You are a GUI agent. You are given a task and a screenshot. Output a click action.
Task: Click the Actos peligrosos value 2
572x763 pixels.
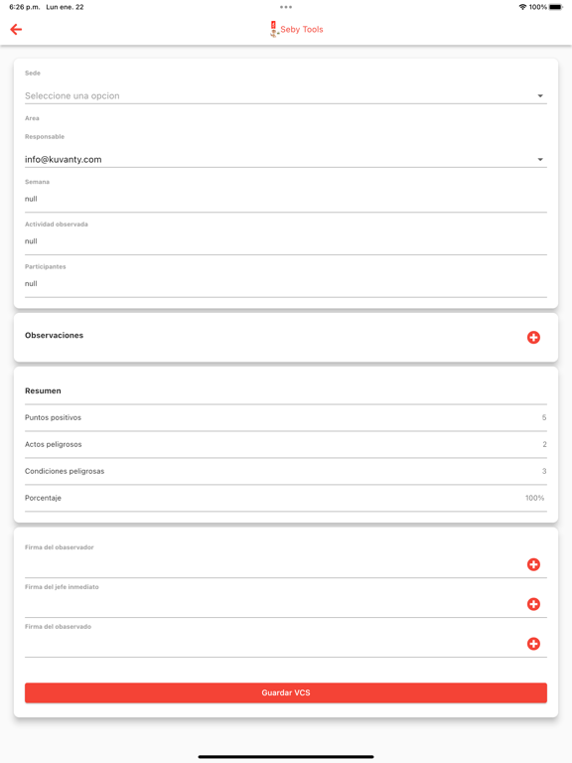544,444
